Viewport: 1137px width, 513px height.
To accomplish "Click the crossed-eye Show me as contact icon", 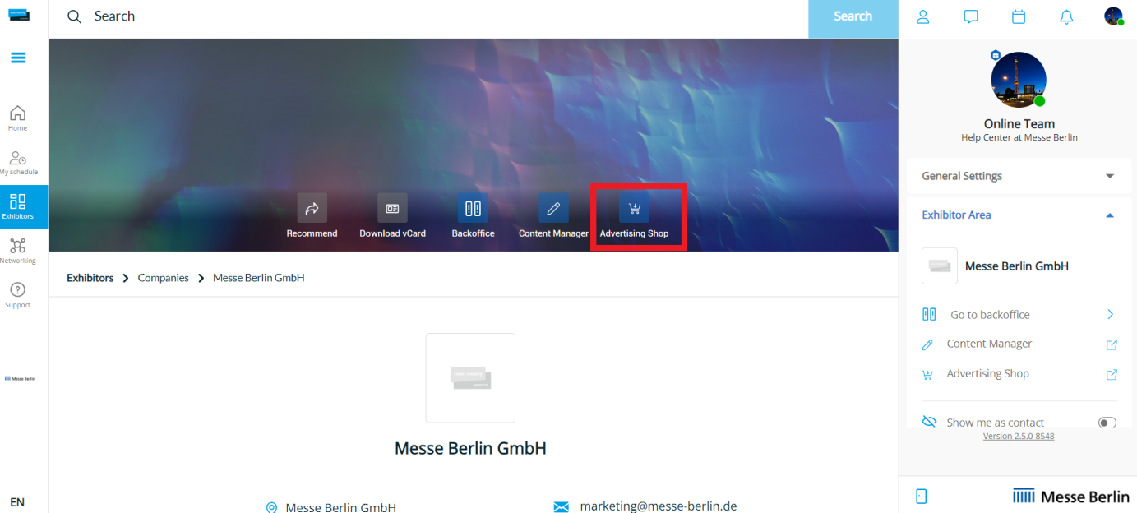I will (929, 422).
